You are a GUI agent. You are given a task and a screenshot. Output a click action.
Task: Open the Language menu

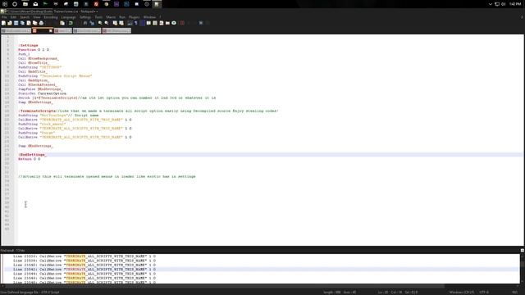[68, 17]
